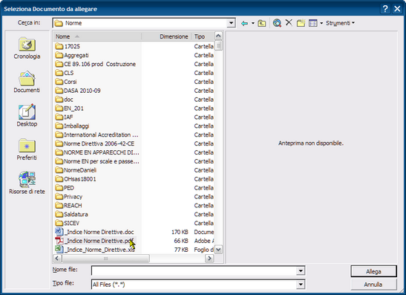
Task: Open the Nome file dropdown arrow
Action: [x=301, y=271]
